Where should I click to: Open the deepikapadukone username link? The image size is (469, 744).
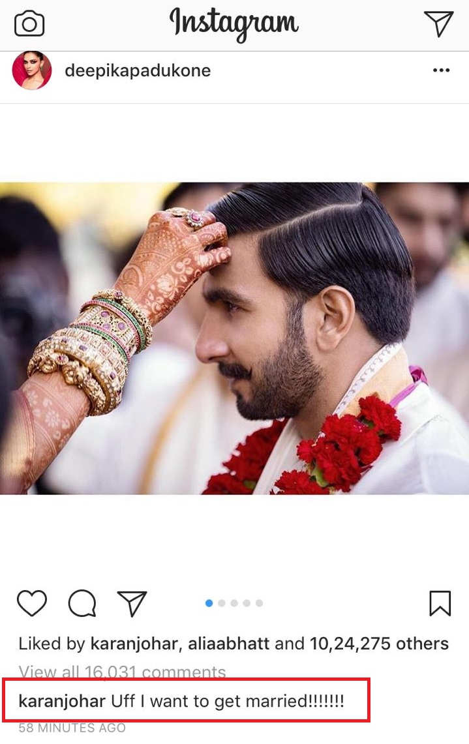coord(138,70)
